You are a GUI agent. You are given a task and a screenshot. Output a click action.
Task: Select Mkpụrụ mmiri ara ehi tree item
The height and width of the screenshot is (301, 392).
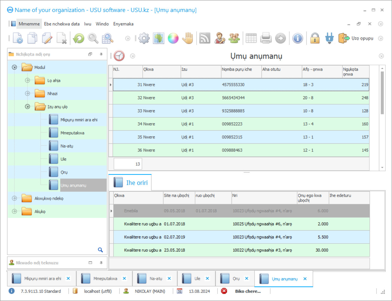click(x=79, y=120)
